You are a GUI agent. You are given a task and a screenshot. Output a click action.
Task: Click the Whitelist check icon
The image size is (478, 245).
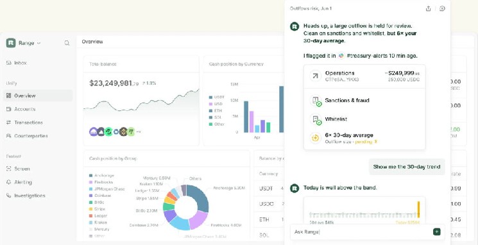tap(316, 119)
